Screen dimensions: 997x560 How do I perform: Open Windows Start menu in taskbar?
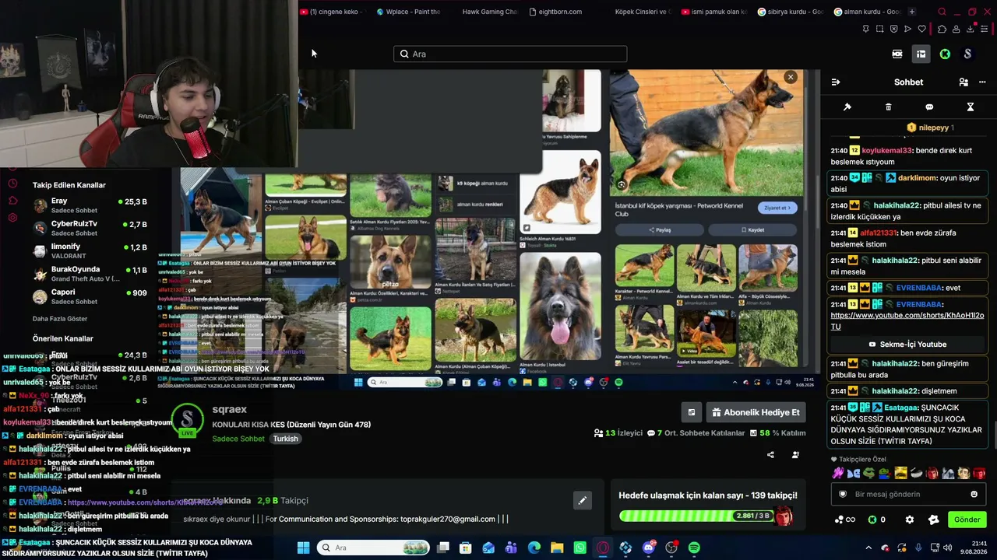303,548
